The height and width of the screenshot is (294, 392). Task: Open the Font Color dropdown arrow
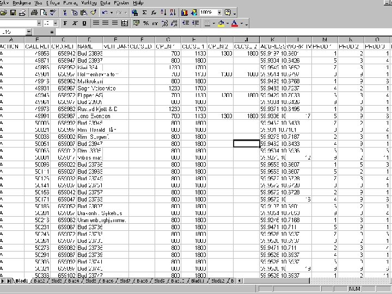point(242,23)
